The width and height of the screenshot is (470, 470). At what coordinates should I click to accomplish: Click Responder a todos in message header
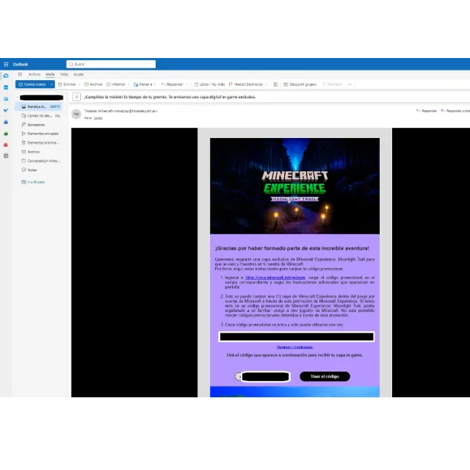(455, 111)
